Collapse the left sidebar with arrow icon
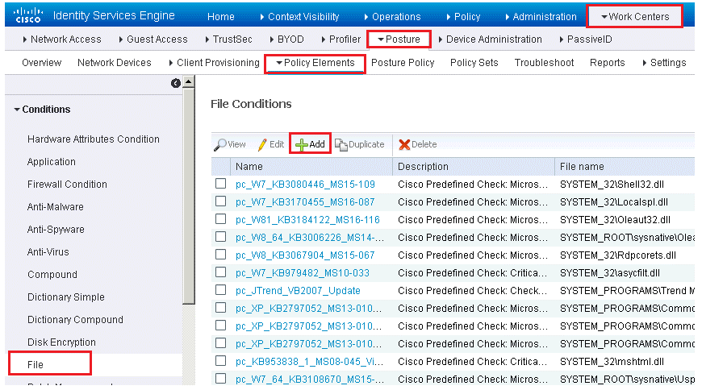Image resolution: width=702 pixels, height=390 pixels. pos(176,83)
